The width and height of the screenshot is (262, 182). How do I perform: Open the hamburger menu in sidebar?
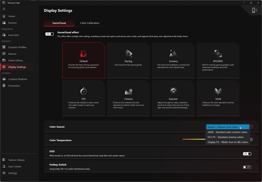click(4, 9)
